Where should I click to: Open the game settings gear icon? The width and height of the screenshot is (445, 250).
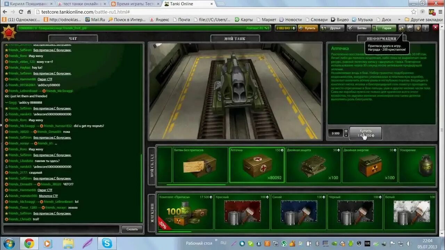410,28
